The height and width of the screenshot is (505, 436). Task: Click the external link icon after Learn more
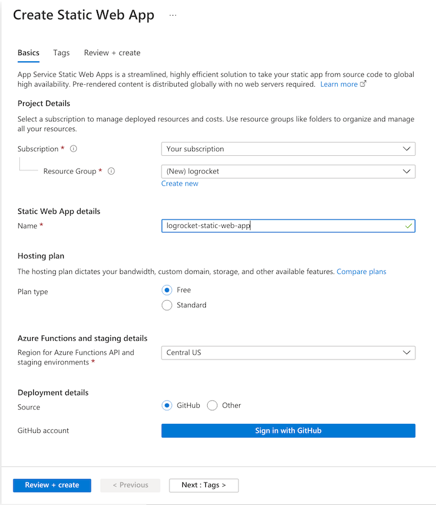click(363, 84)
